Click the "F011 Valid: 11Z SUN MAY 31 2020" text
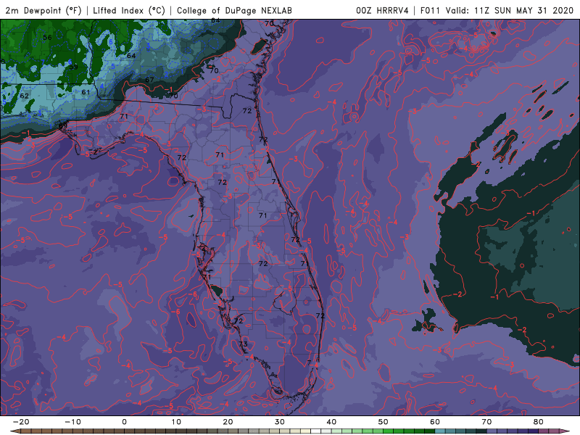The image size is (580, 435). tap(497, 10)
